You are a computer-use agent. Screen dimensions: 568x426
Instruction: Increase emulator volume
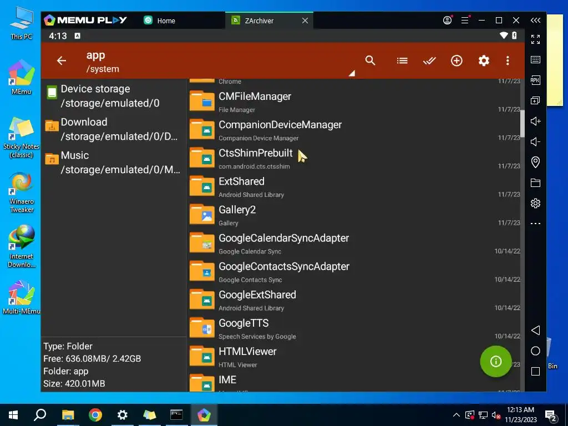coord(535,121)
